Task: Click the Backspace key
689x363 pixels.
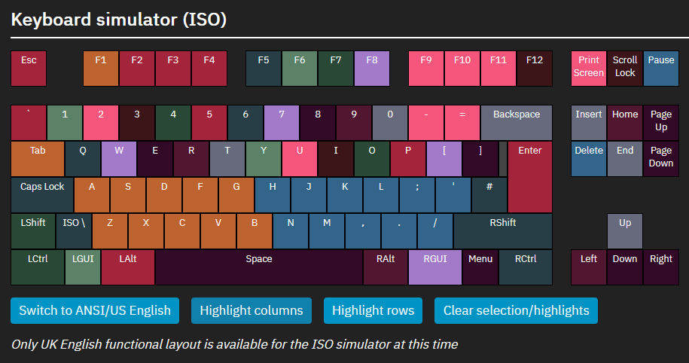Action: tap(516, 122)
